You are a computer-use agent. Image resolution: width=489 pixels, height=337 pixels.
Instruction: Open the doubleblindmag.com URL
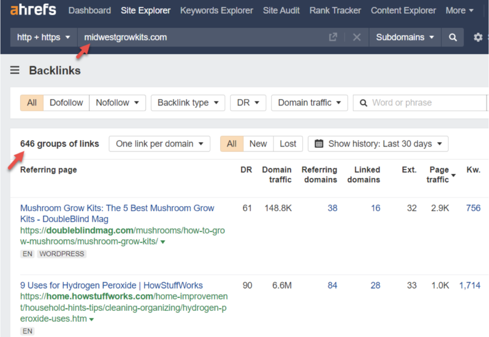[122, 236]
